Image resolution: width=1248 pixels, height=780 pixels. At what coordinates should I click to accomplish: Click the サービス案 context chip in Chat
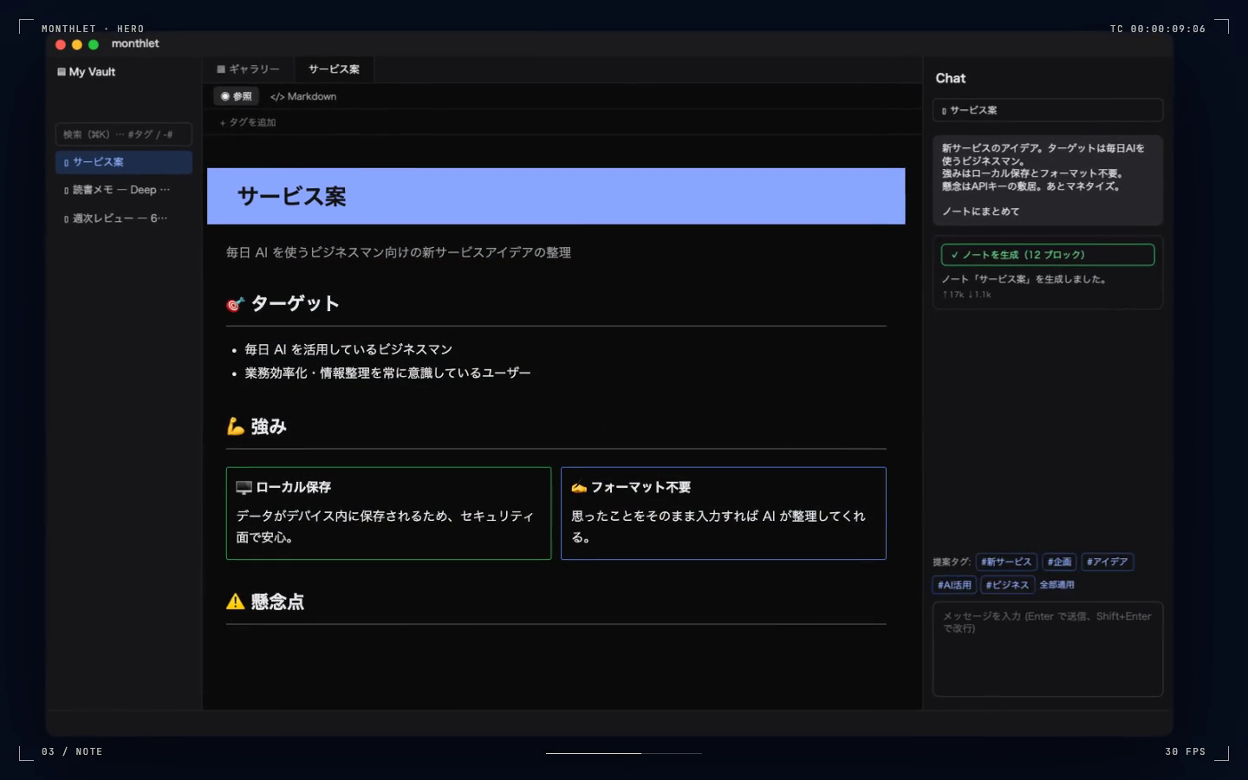click(x=1048, y=110)
